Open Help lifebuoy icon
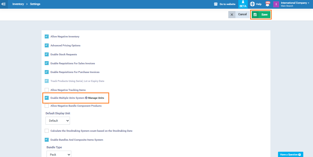Image resolution: width=313 pixels, height=157 pixels. click(252, 4)
